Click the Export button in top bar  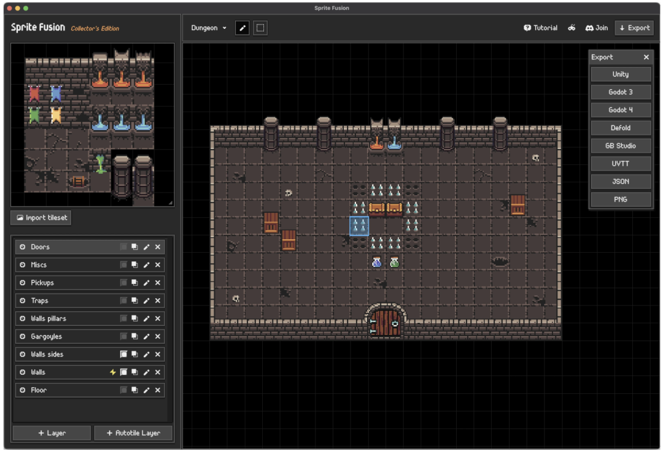(x=634, y=28)
